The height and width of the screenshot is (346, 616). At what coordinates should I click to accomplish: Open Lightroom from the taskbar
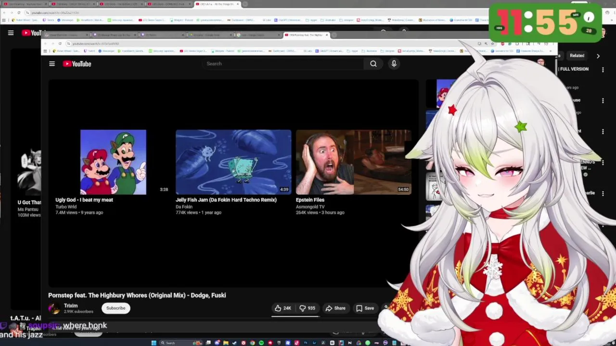point(314,343)
